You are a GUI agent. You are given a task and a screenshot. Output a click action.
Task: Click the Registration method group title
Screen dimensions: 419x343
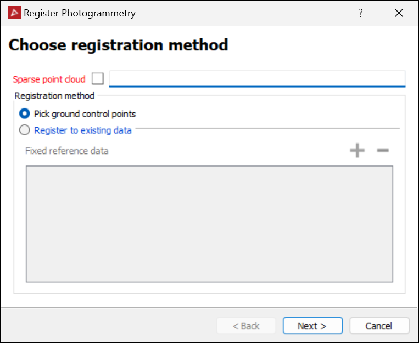point(54,96)
